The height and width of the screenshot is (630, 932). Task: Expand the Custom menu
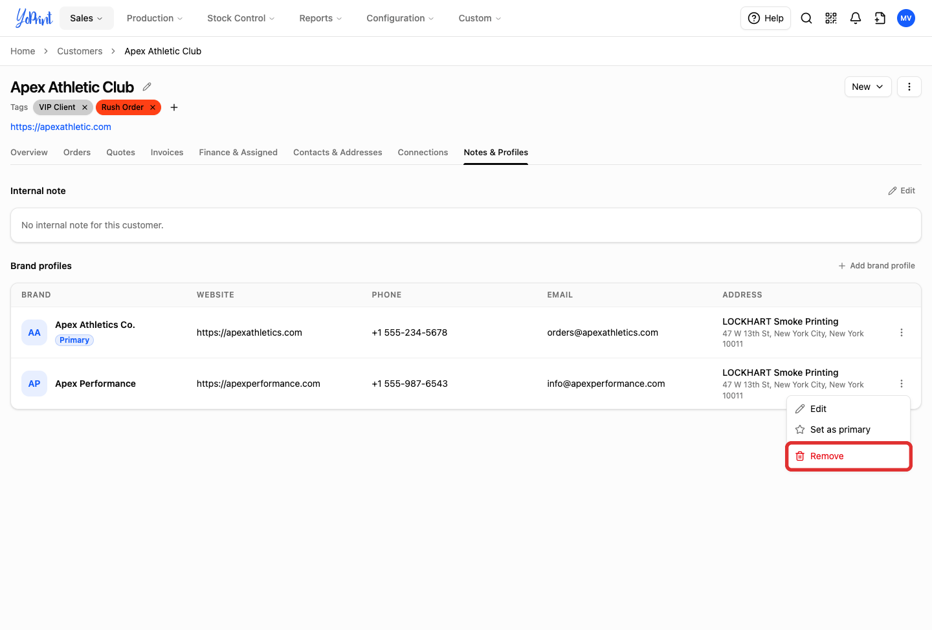[480, 18]
